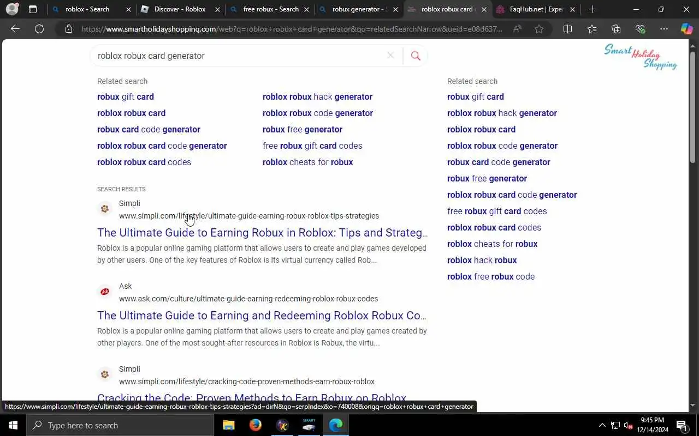Open middle 'free robux gift card codes' link
Viewport: 699px width, 436px height.
[312, 146]
